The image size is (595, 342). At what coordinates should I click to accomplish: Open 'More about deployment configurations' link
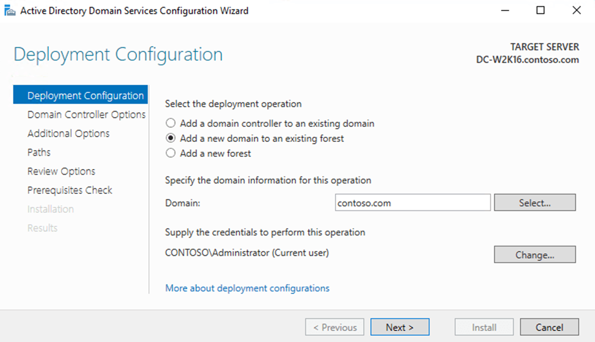[x=247, y=288]
